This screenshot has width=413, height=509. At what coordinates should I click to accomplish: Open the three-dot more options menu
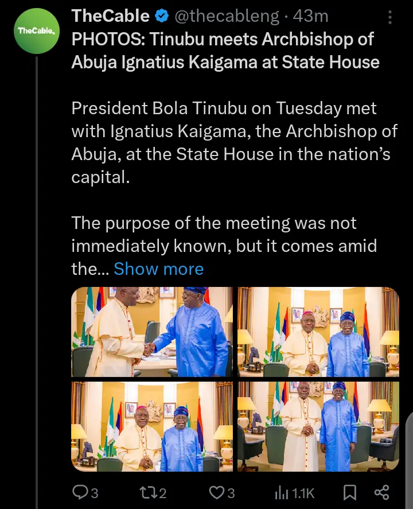tap(391, 17)
